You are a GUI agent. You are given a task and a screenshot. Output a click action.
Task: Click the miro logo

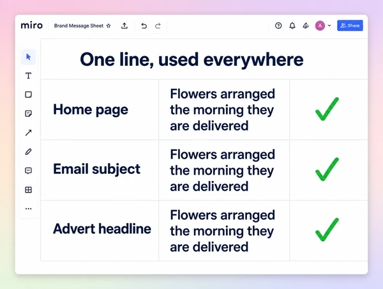coord(31,26)
